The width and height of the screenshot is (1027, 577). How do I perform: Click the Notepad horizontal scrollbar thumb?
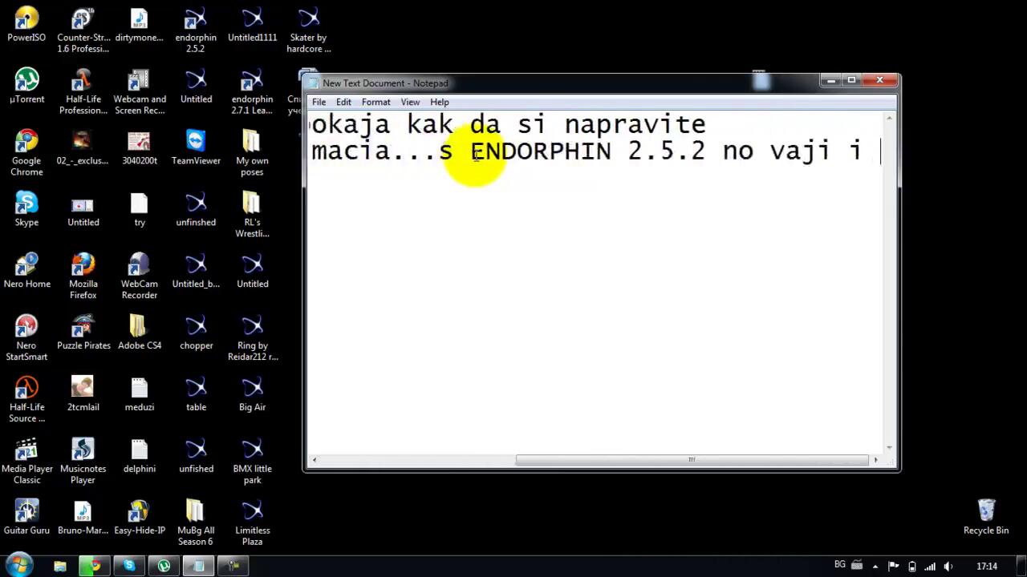point(692,460)
